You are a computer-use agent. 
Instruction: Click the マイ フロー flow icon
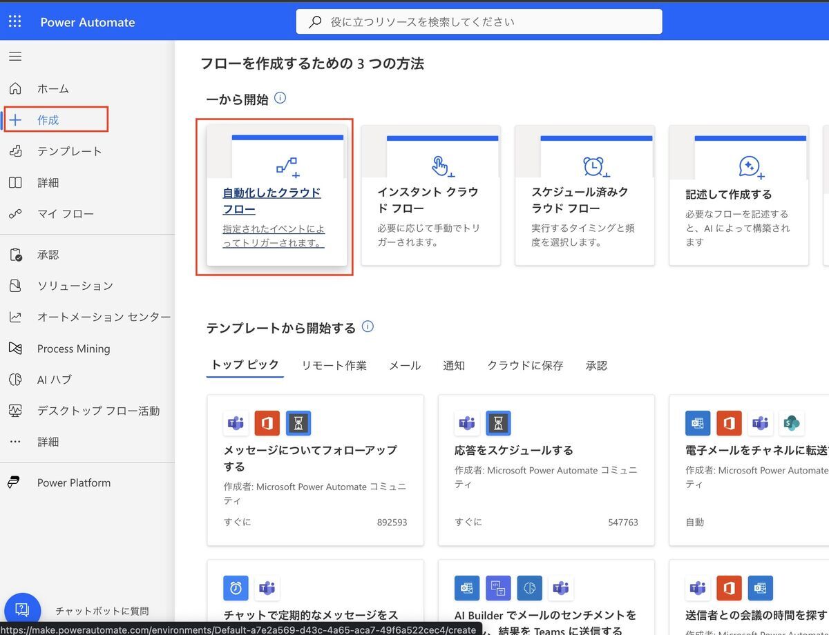pyautogui.click(x=15, y=214)
